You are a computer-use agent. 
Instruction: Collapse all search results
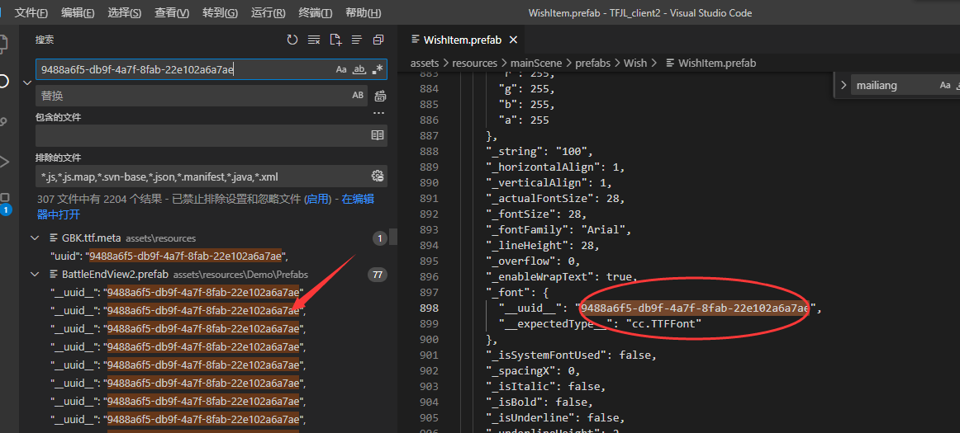point(378,40)
